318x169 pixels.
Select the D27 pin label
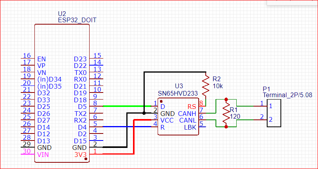[43, 121]
